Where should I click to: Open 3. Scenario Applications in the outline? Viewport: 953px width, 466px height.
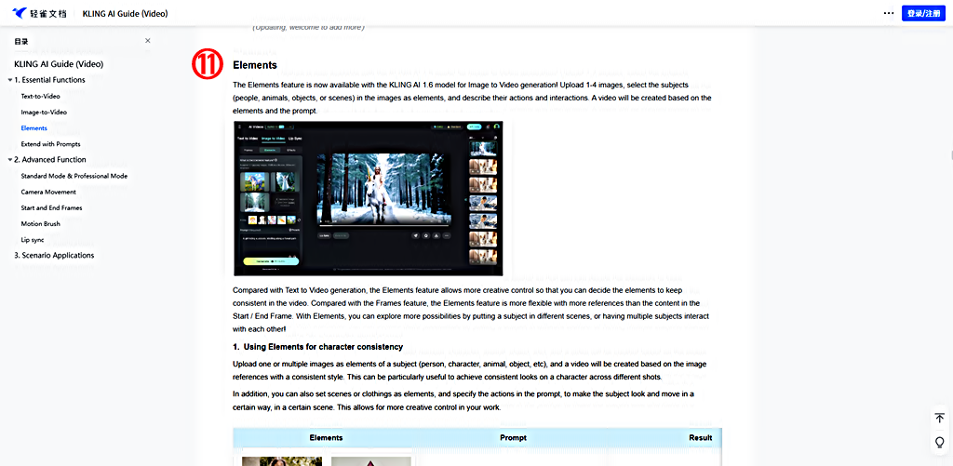point(54,255)
